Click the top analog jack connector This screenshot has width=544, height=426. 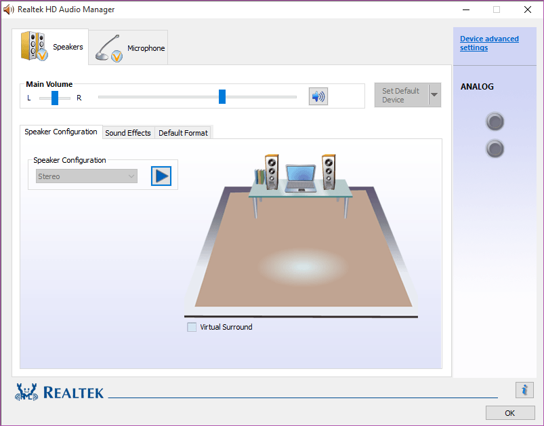tap(495, 121)
